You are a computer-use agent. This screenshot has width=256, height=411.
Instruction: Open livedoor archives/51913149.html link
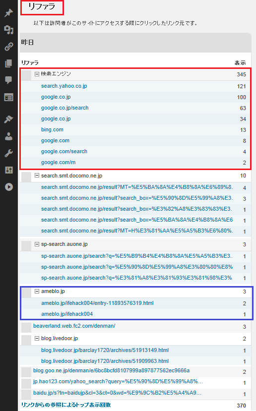(x=105, y=350)
